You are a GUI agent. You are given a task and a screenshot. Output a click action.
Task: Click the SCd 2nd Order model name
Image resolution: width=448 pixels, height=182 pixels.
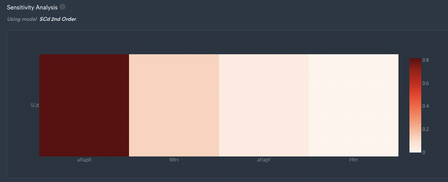pyautogui.click(x=58, y=19)
